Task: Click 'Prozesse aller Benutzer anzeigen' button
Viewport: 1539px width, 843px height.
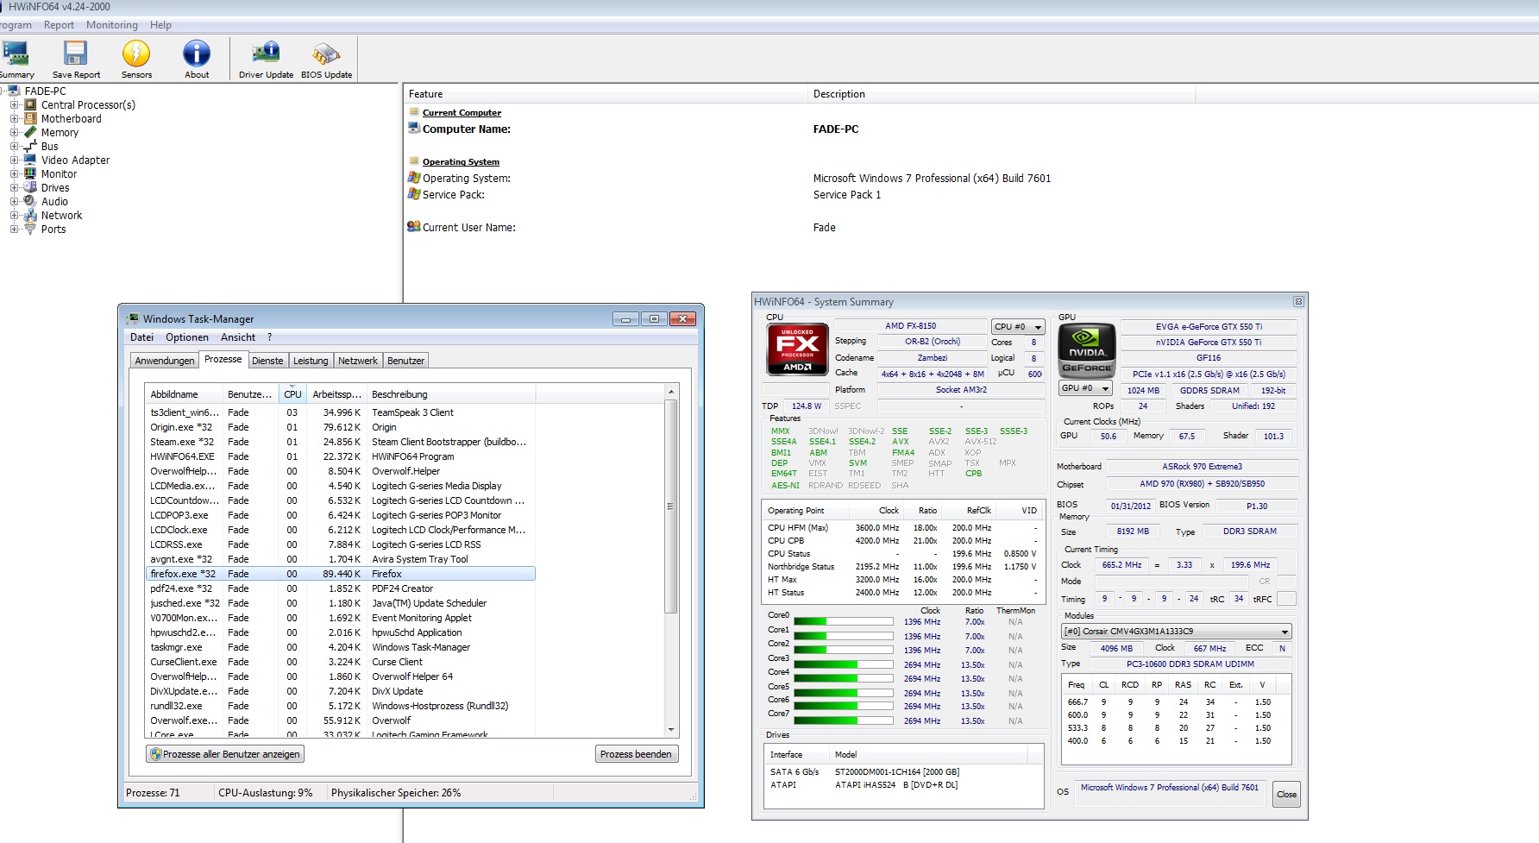Action: pyautogui.click(x=225, y=754)
